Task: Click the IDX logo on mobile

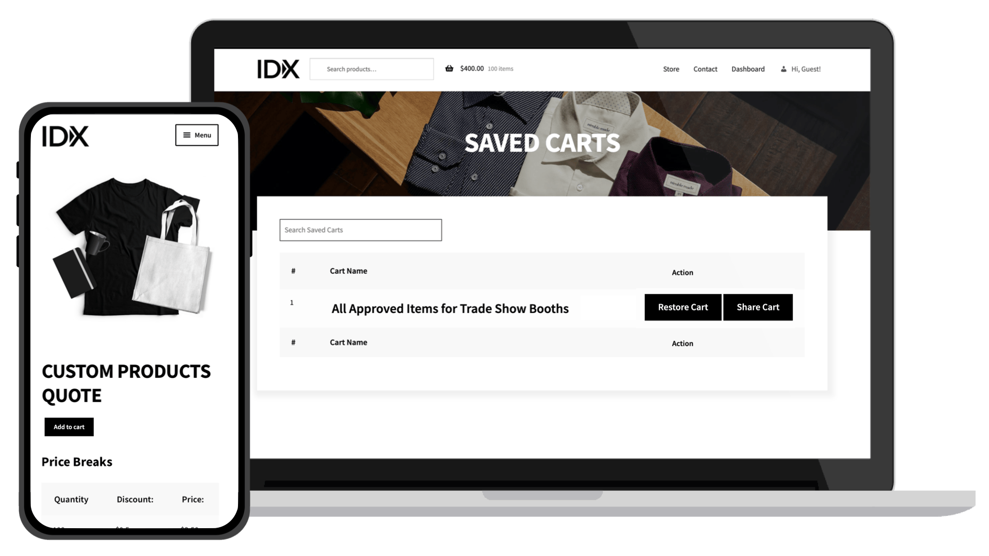Action: pyautogui.click(x=64, y=136)
